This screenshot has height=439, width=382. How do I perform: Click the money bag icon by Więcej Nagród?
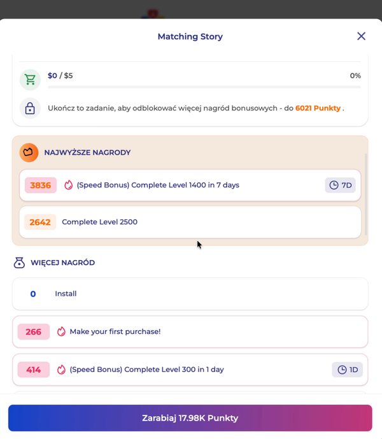tap(19, 263)
